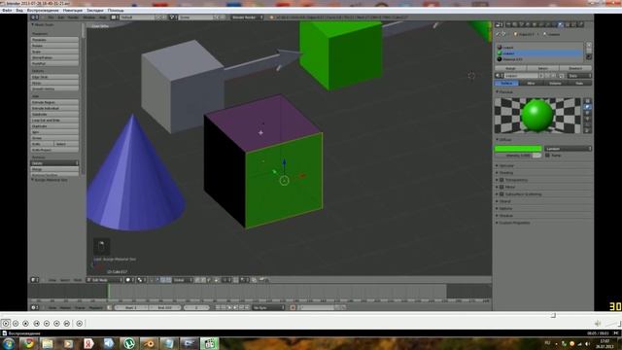Enable the Mirror checkbox
Image resolution: width=622 pixels, height=350 pixels.
pyautogui.click(x=501, y=187)
